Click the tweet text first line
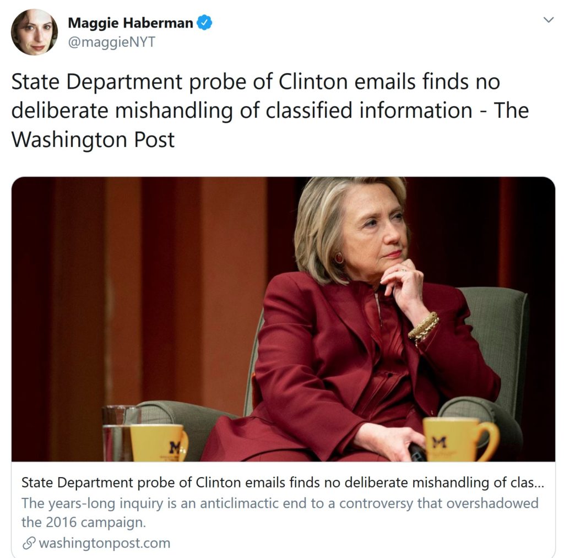The height and width of the screenshot is (558, 564). pos(256,82)
